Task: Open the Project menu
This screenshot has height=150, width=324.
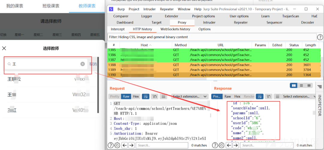Action: point(134,9)
